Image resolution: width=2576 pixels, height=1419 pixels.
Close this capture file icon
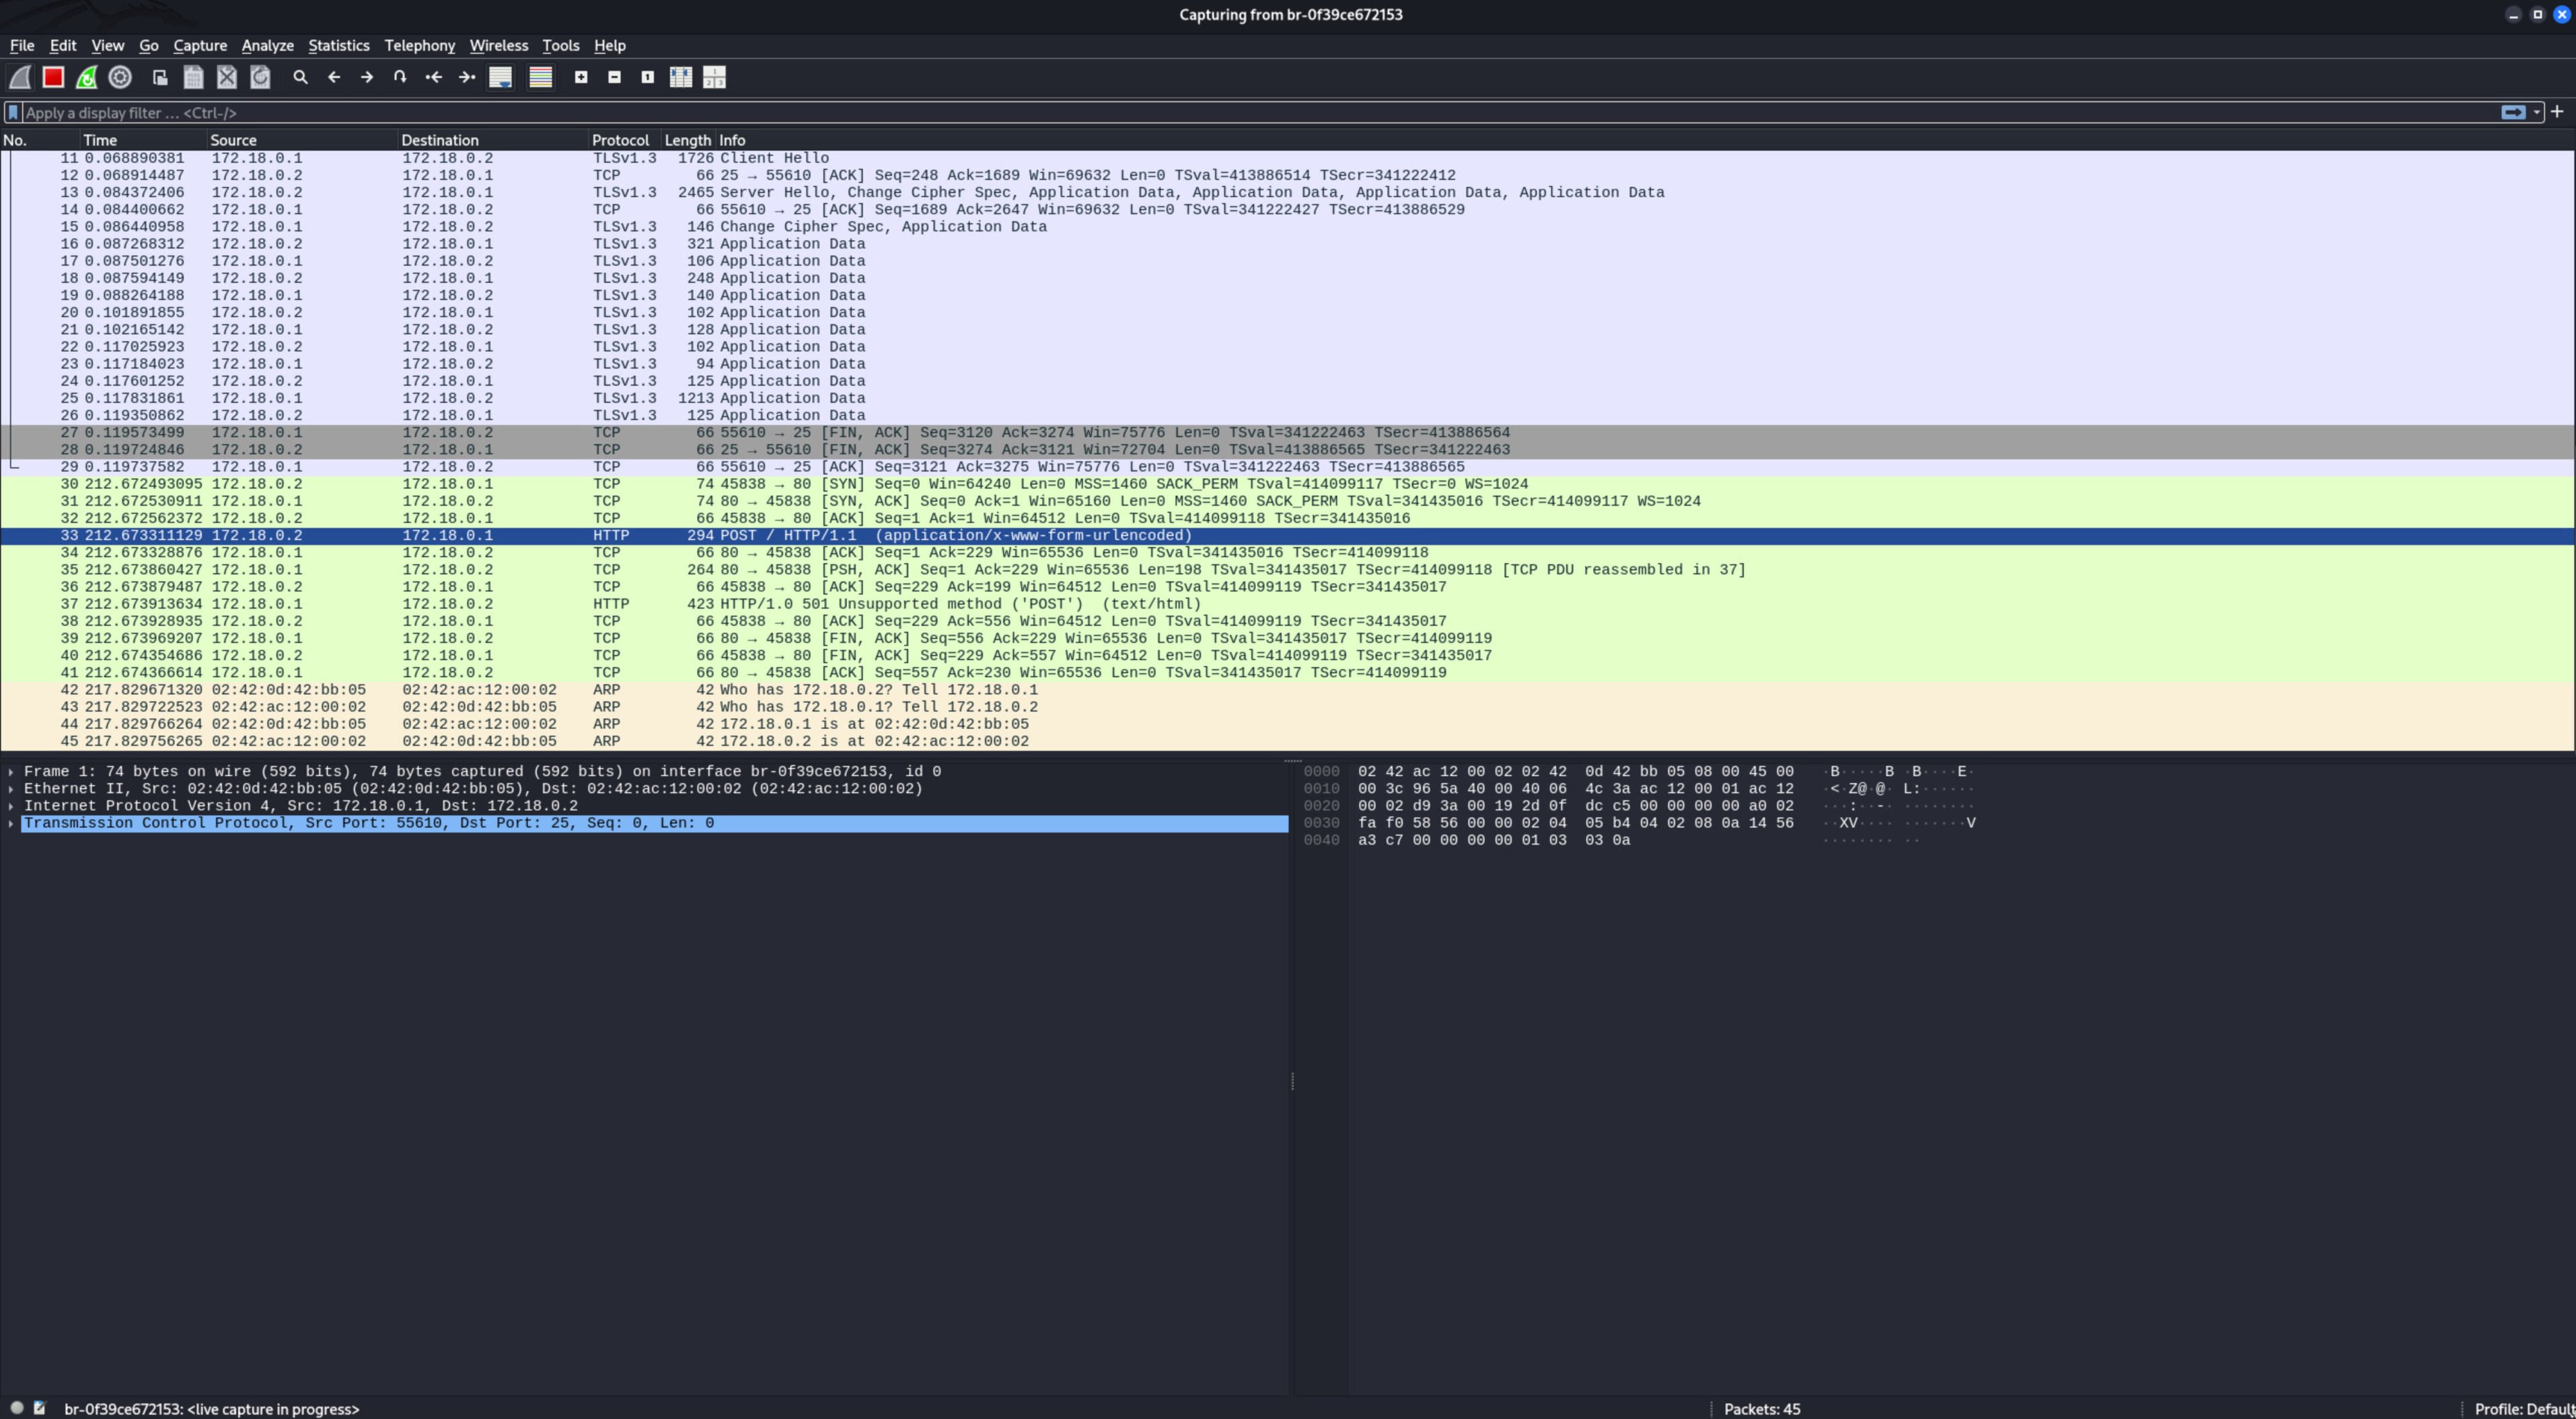227,77
